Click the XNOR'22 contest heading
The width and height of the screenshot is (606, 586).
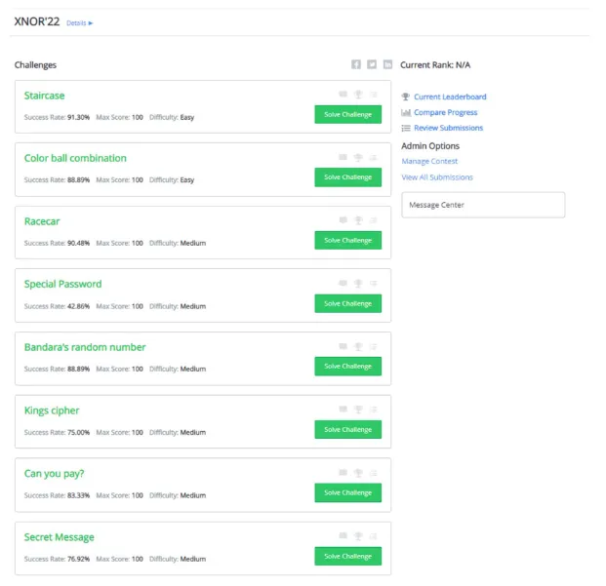point(37,21)
